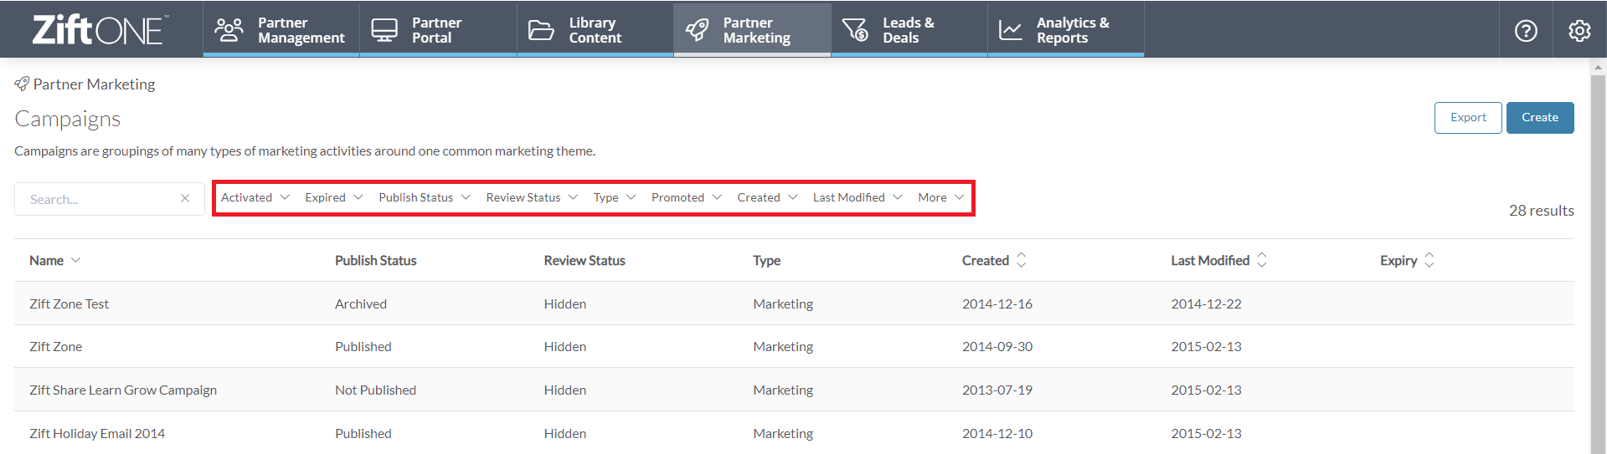Sort by Last Modified column arrows
Viewport: 1607px width, 454px height.
tap(1262, 260)
